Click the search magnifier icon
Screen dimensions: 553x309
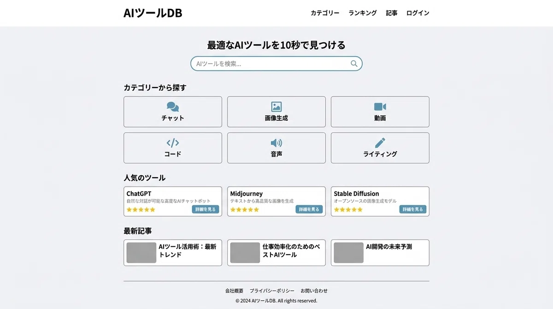click(x=354, y=64)
